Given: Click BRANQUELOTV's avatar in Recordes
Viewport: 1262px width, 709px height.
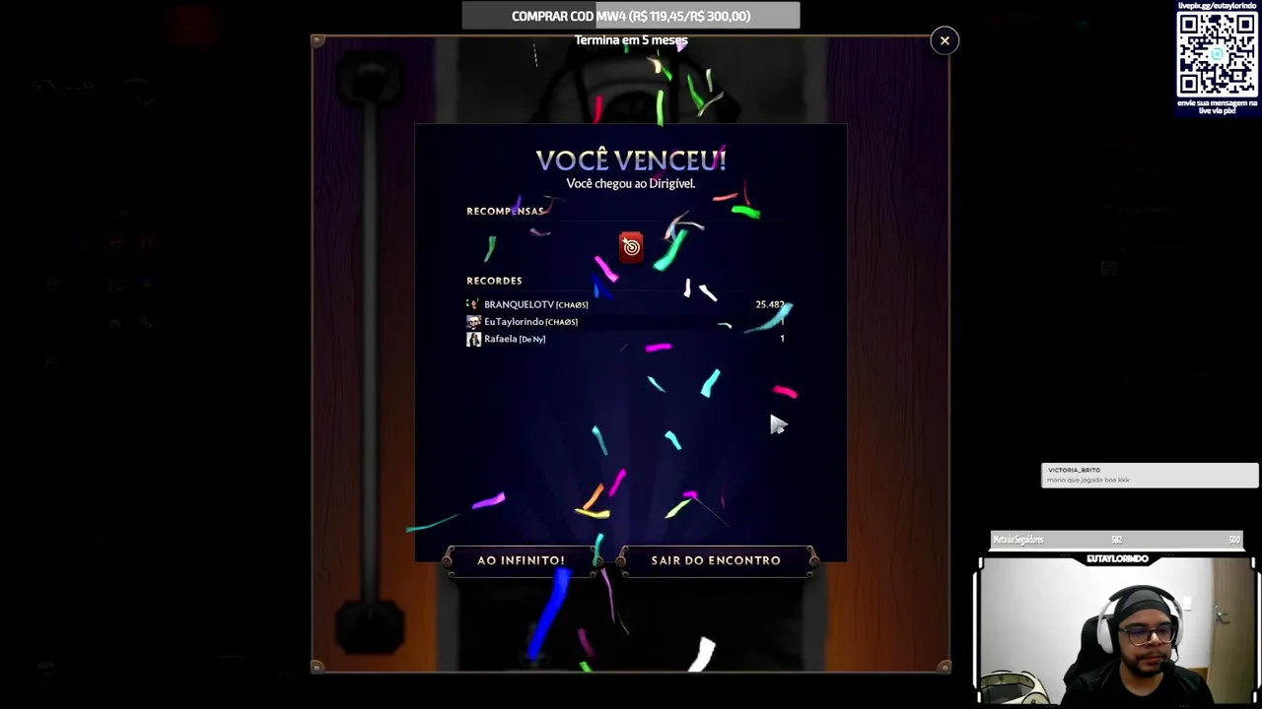Looking at the screenshot, I should pyautogui.click(x=473, y=304).
